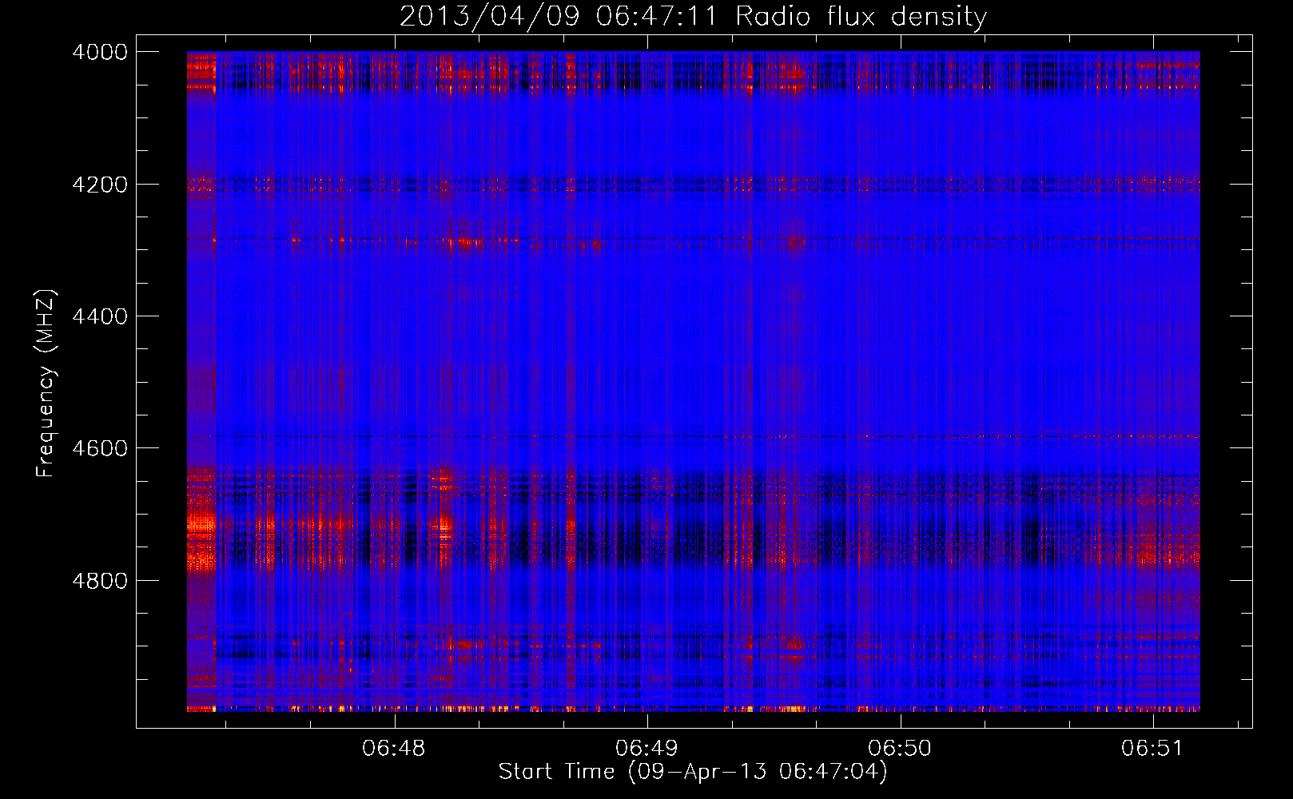
Task: Click the 4600 frequency tick label
Action: 100,448
